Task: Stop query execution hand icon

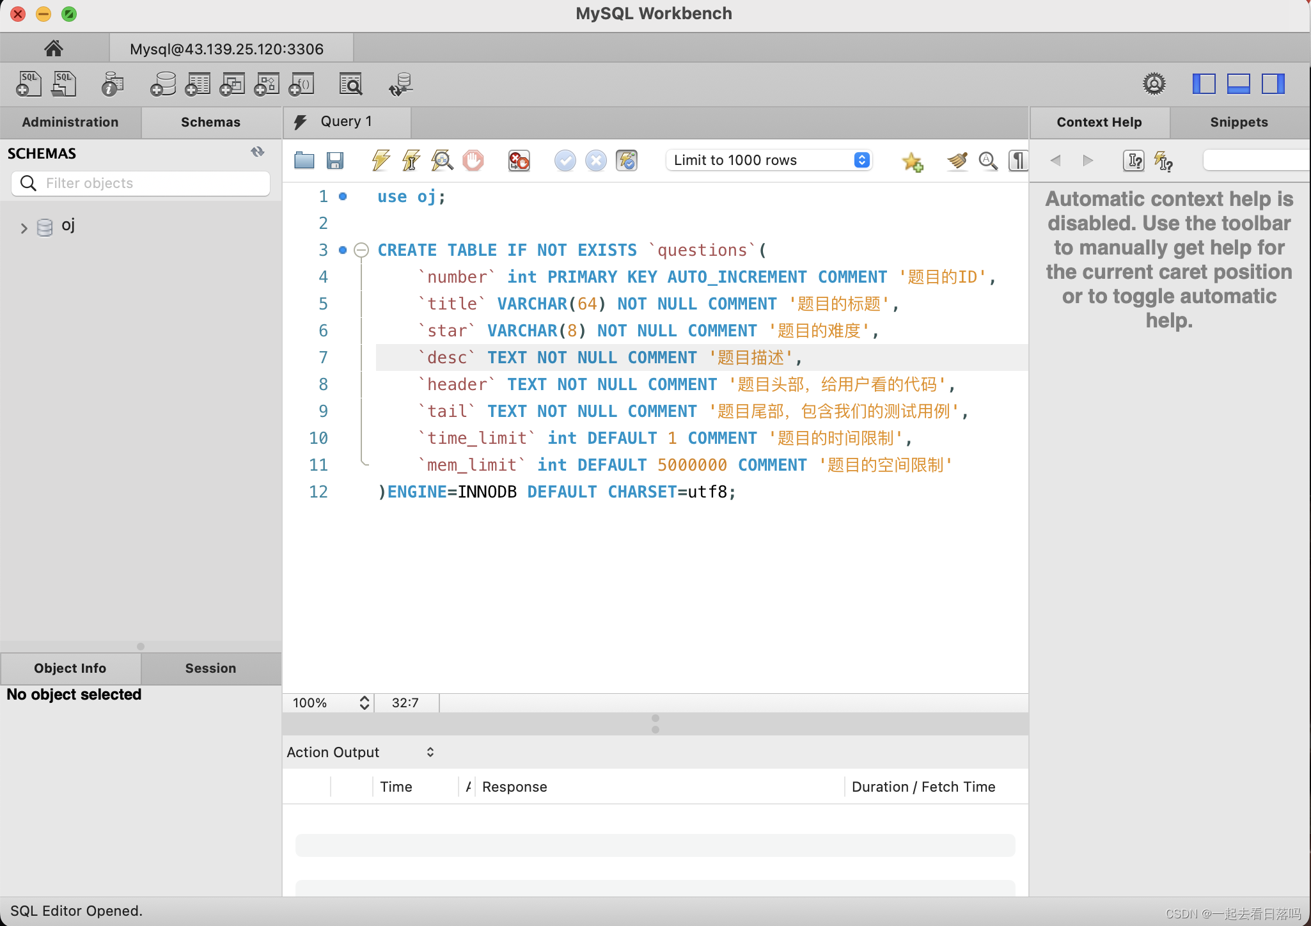Action: point(473,161)
